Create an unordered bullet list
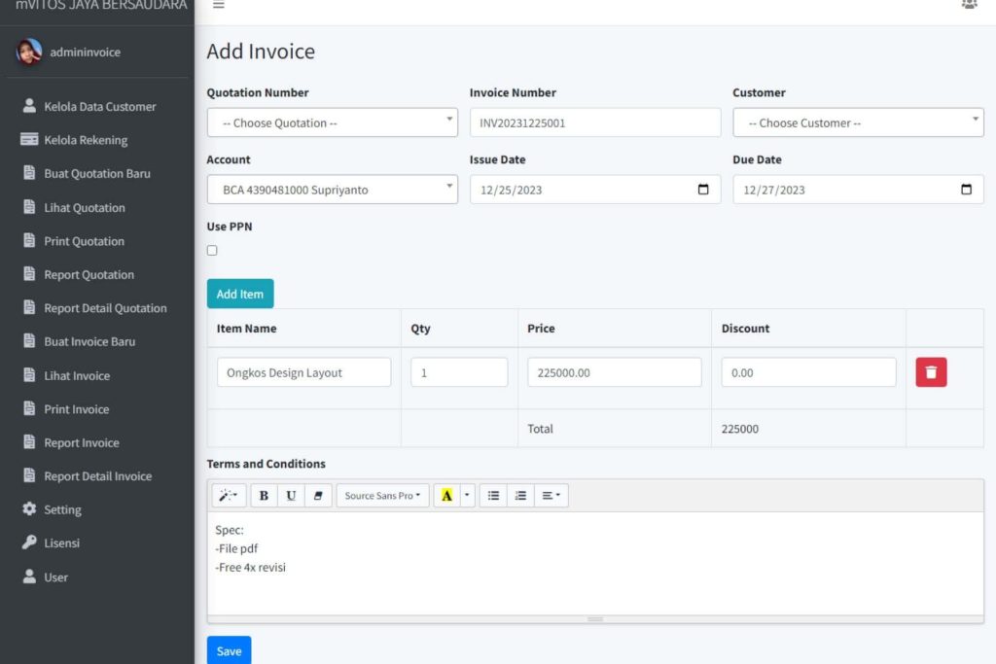The width and height of the screenshot is (996, 664). 493,495
